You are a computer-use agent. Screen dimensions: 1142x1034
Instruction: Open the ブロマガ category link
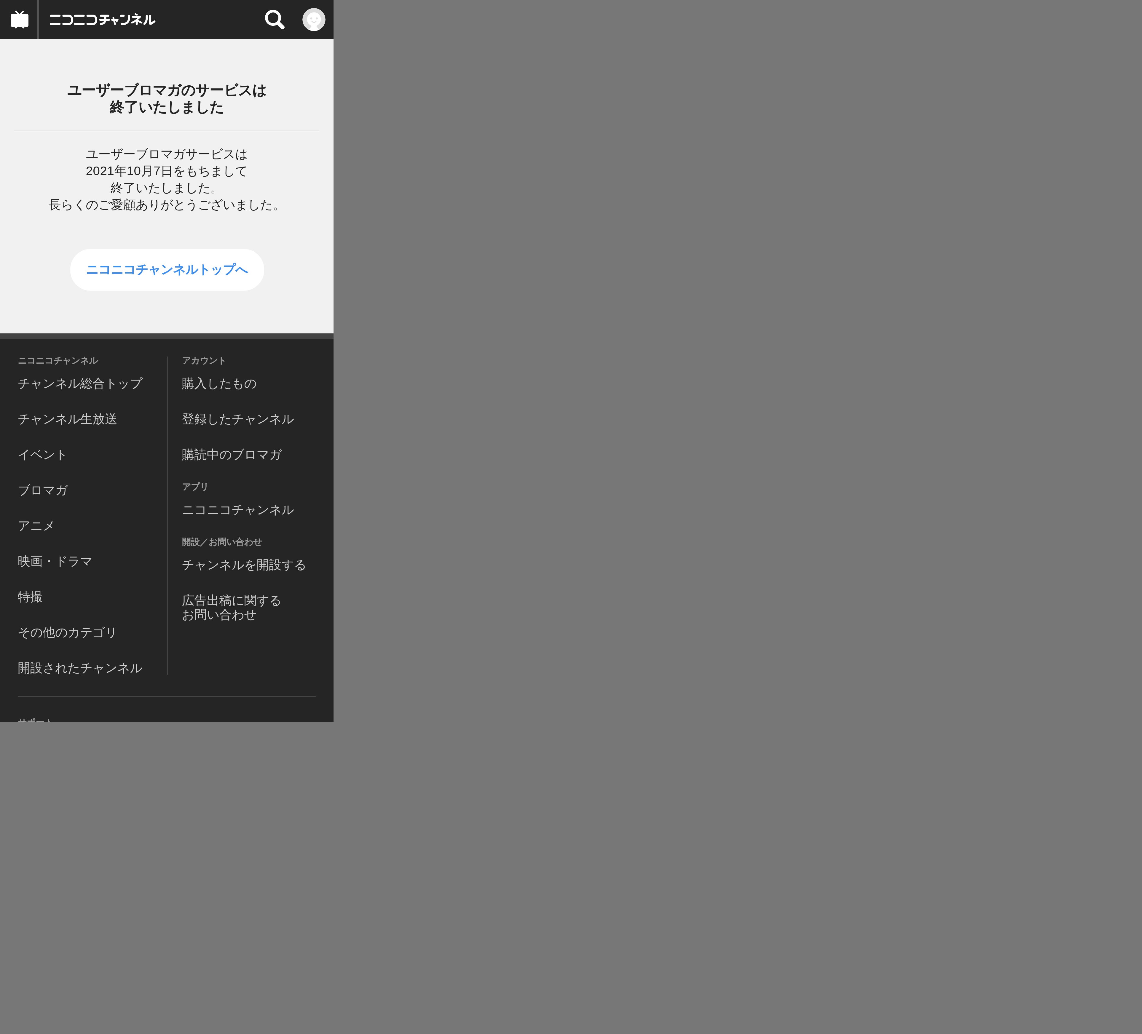(43, 490)
